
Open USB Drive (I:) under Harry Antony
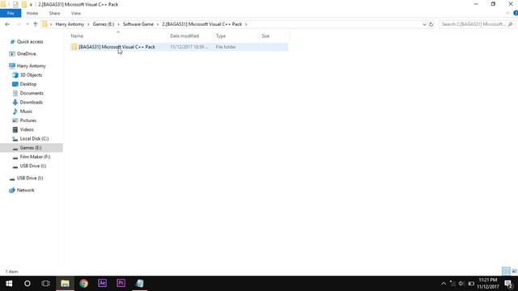click(32, 166)
